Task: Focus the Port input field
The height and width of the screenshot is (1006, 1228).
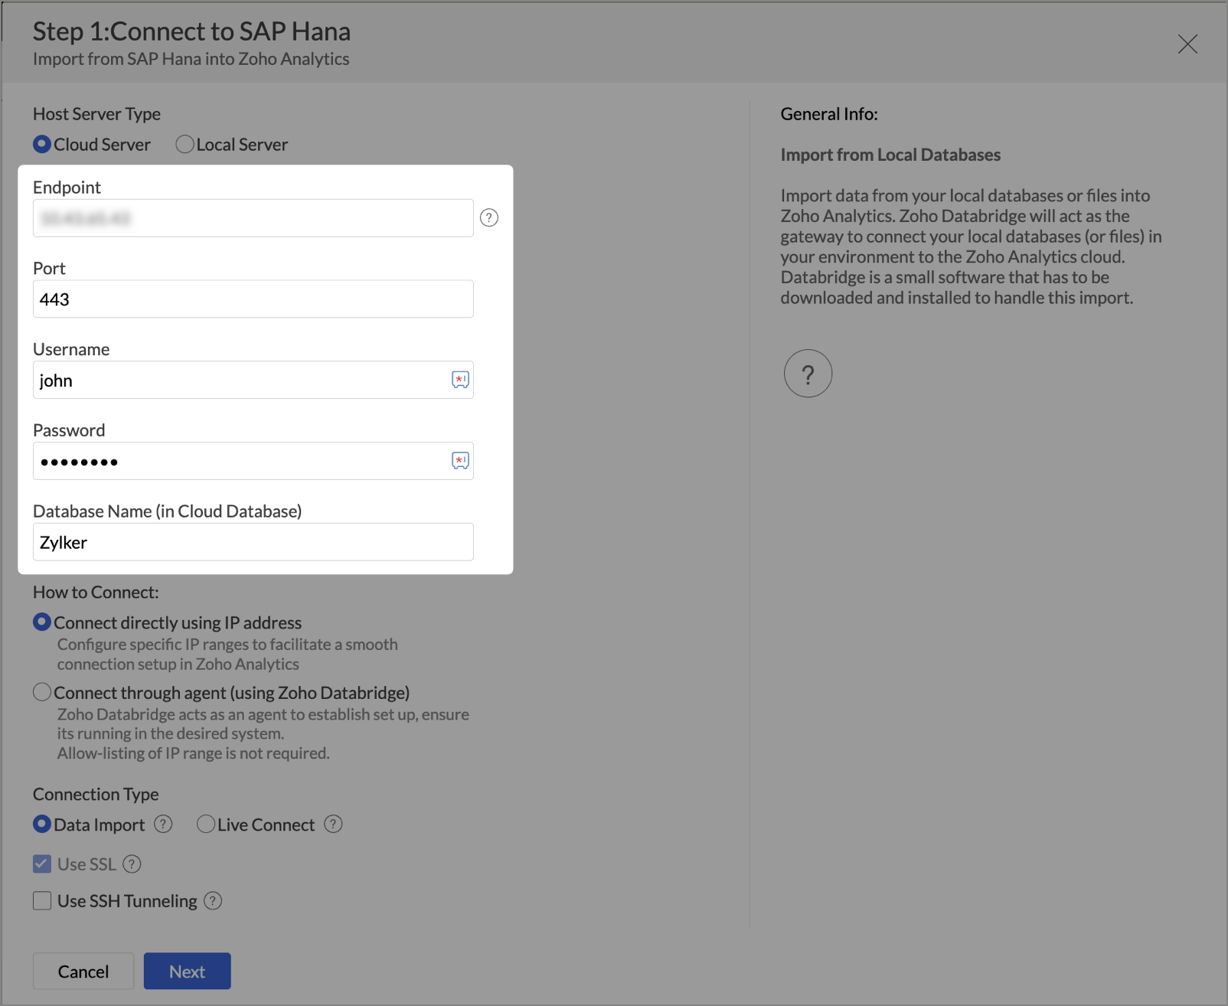Action: [253, 299]
